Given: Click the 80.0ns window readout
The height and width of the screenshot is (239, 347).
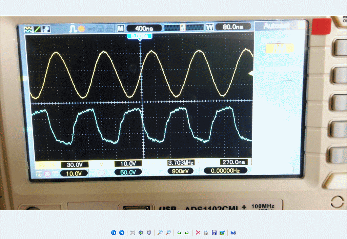Looking at the screenshot, I should [233, 27].
